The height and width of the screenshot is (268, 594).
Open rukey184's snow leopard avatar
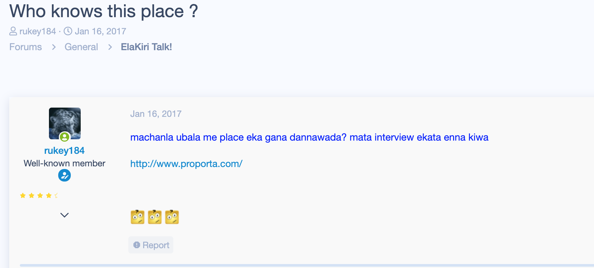(x=65, y=123)
